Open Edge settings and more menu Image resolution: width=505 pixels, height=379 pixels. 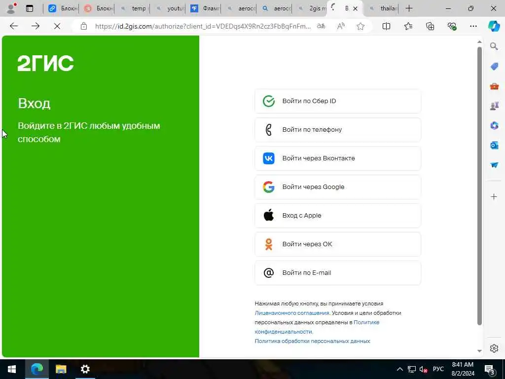coord(473,26)
